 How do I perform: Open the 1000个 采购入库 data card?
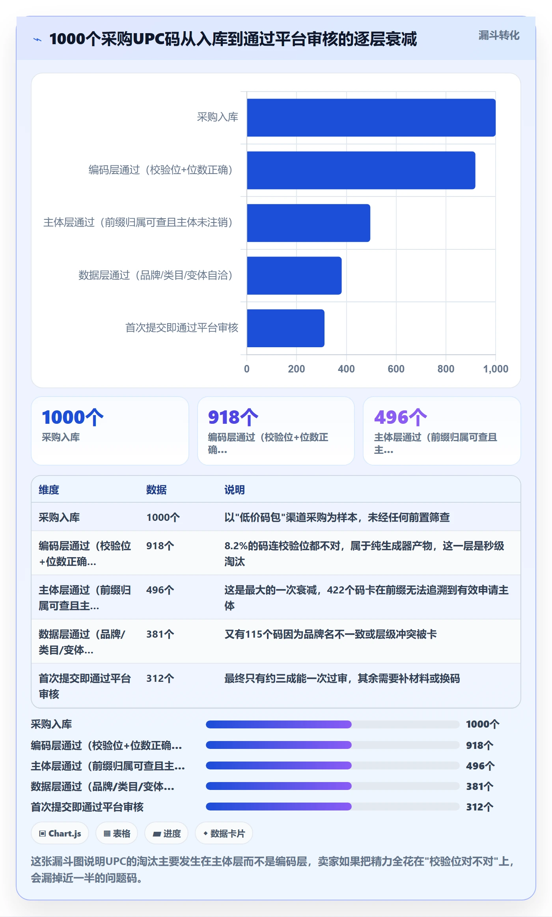(110, 431)
